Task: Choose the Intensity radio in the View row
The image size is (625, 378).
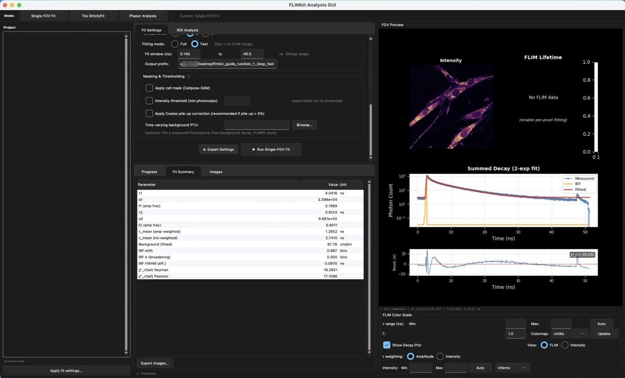Action: tap(565, 345)
